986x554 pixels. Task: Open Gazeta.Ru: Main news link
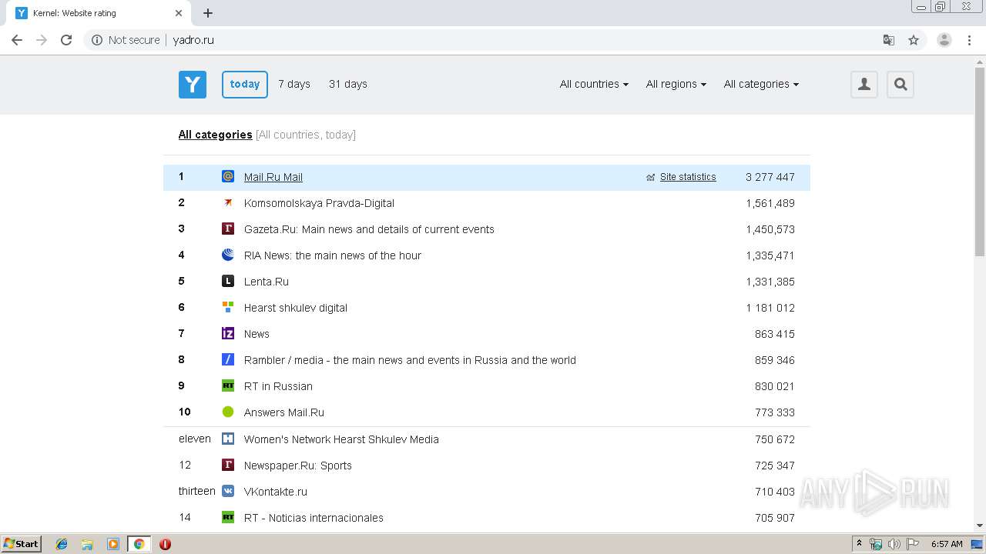369,229
